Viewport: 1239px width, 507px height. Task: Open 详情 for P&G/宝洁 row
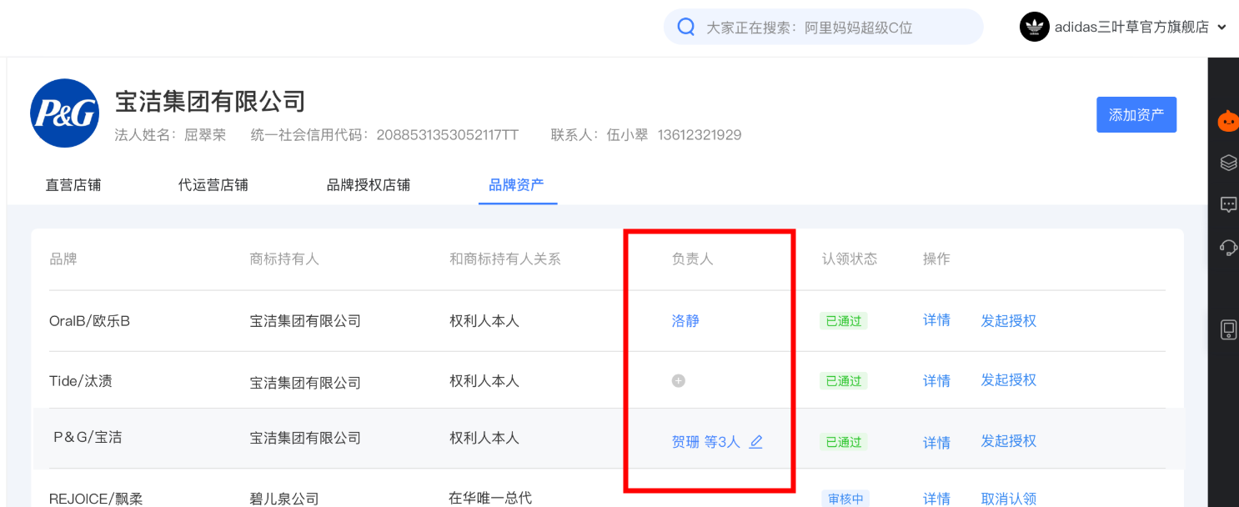pos(936,442)
